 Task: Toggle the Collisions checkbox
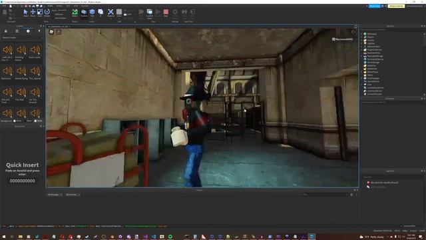pos(59,14)
